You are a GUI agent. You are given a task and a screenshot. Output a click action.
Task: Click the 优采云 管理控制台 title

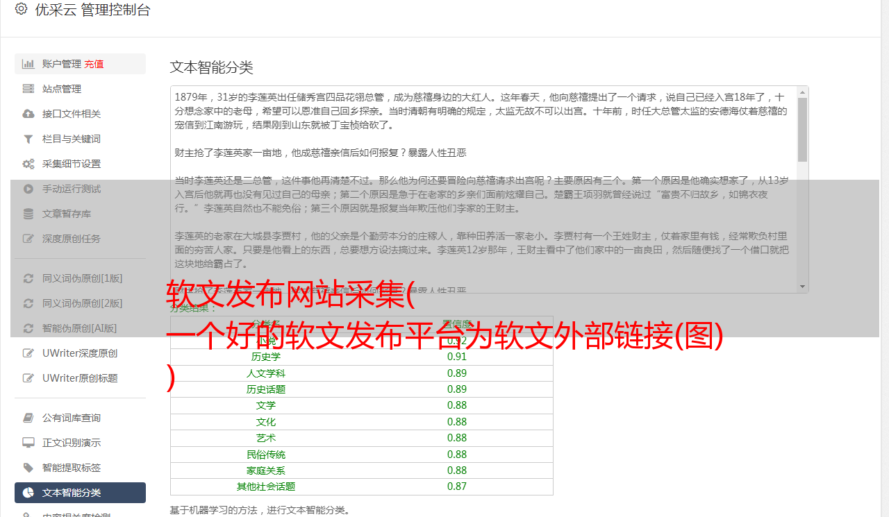pos(92,10)
